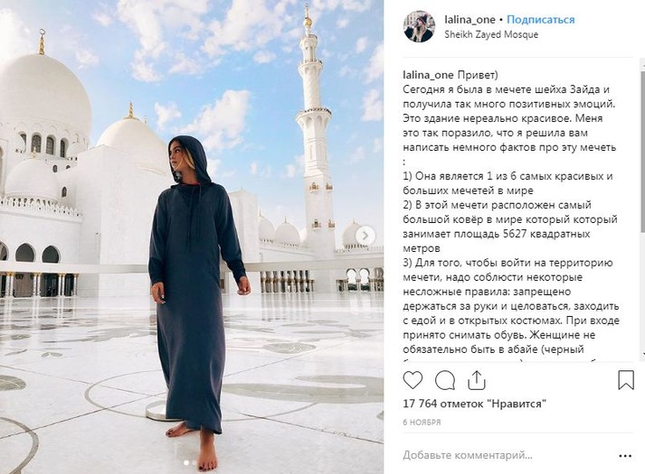Open the 6 ноября post date link
The height and width of the screenshot is (474, 645).
coord(422,423)
